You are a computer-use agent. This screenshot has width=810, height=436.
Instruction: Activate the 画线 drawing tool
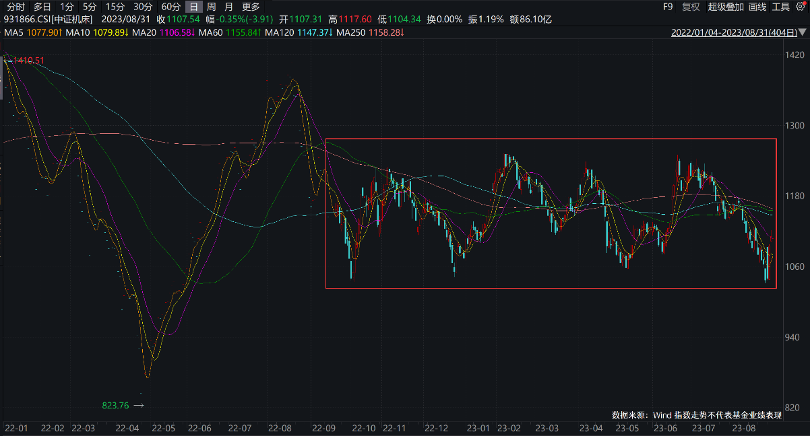[x=758, y=7]
